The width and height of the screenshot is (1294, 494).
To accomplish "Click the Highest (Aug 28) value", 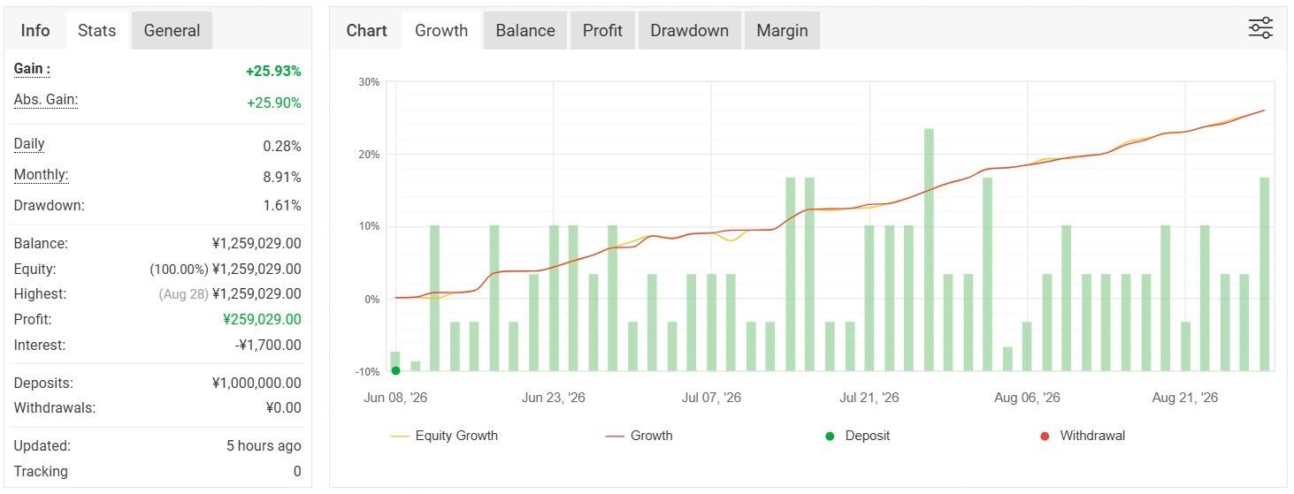I will pyautogui.click(x=230, y=294).
